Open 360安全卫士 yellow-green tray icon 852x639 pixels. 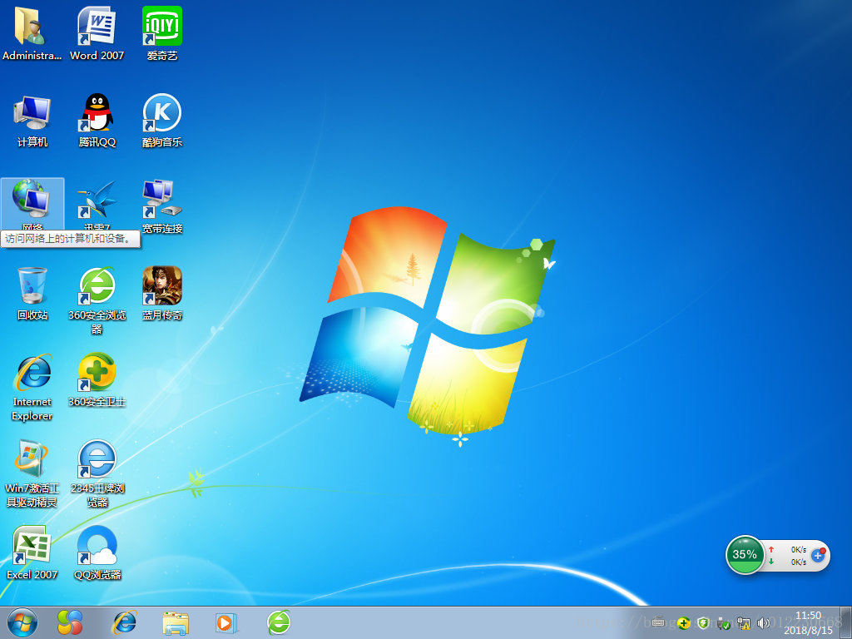coord(684,622)
